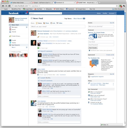Open the Chat bar at bottom

pos(111,125)
